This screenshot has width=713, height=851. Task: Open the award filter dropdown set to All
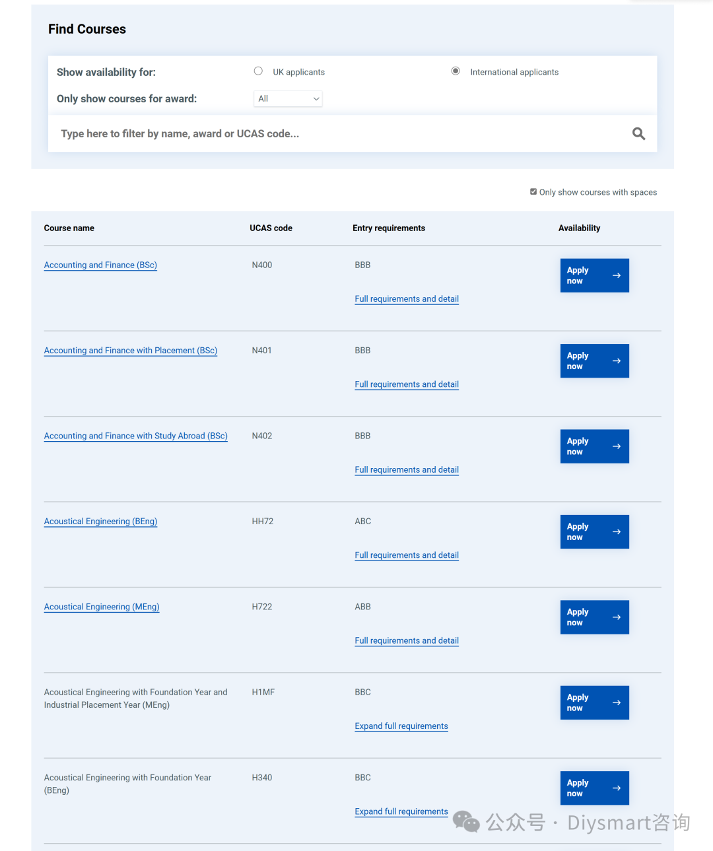coord(288,99)
